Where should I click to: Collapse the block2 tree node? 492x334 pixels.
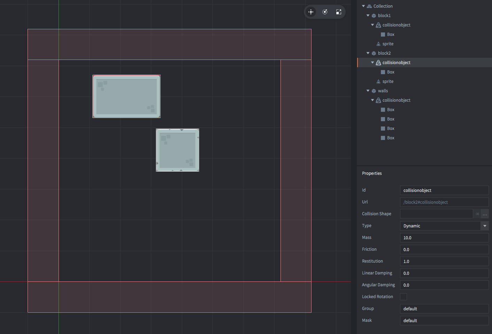(368, 53)
